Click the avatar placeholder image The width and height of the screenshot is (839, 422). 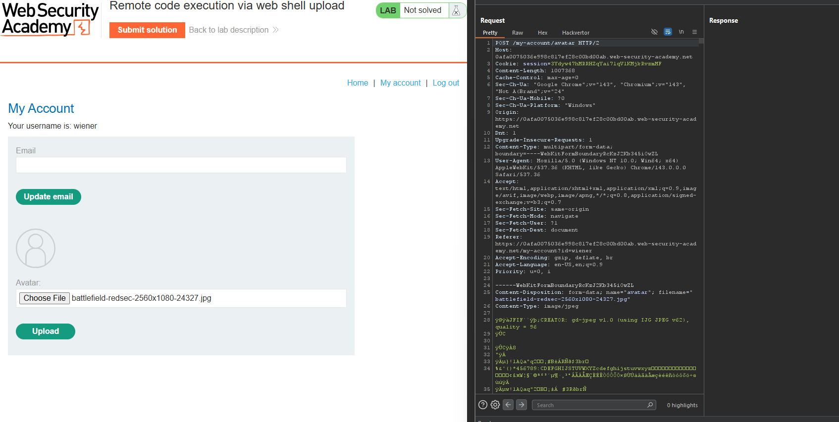click(36, 248)
